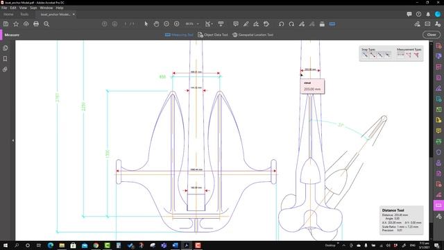Click the Sign document icon

click(x=256, y=24)
